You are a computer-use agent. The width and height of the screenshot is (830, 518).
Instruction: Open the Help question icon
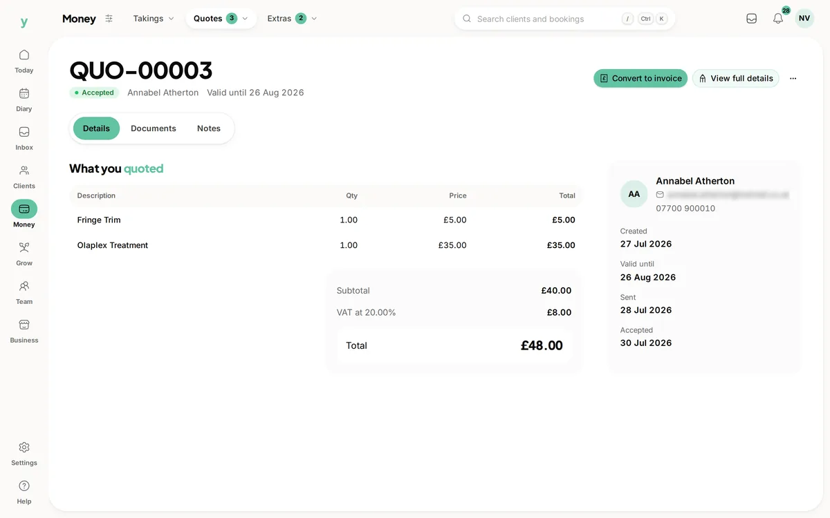(x=24, y=486)
